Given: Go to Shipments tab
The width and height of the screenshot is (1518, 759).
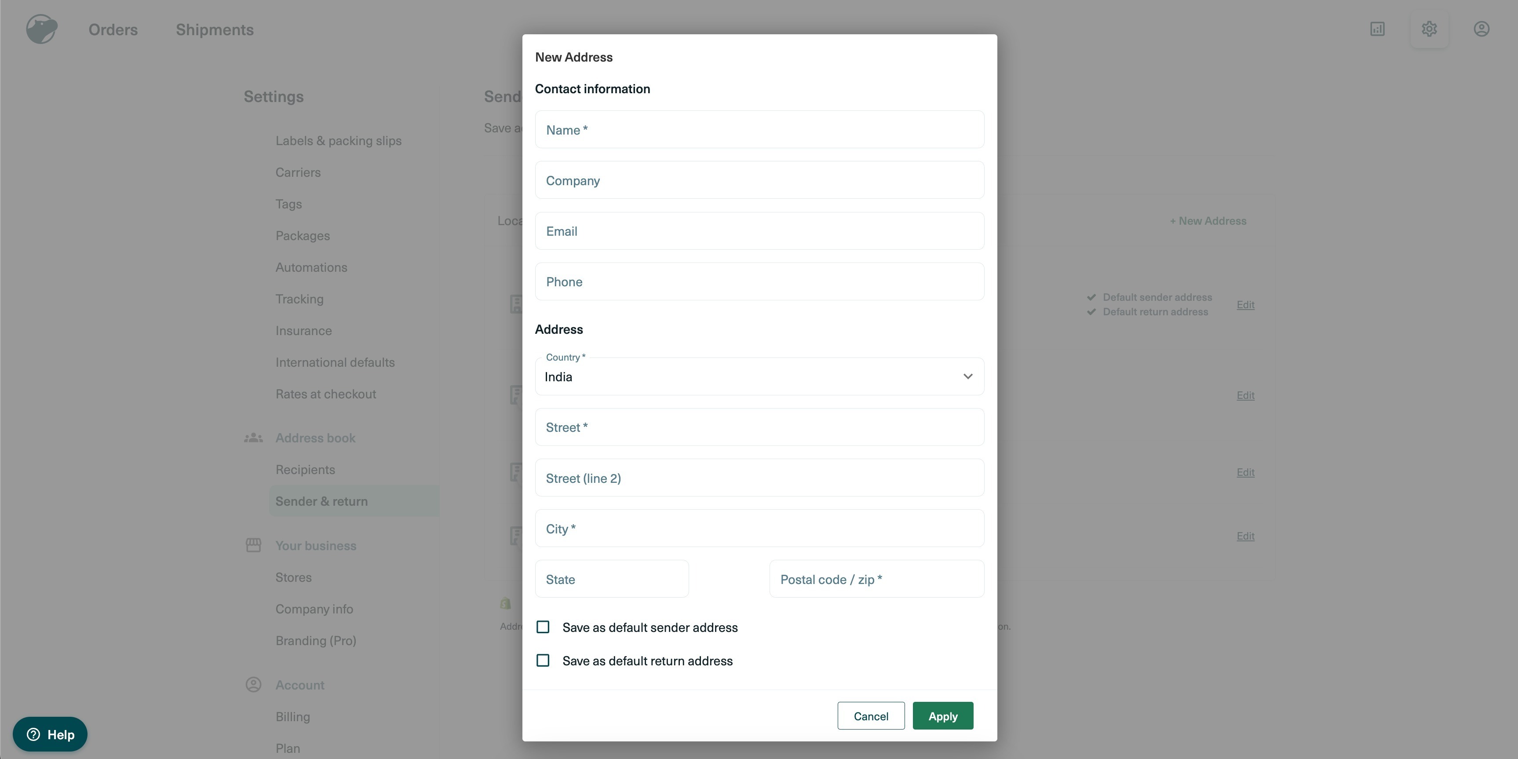Looking at the screenshot, I should tap(215, 29).
